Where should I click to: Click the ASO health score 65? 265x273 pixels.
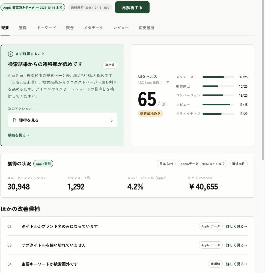point(147,99)
